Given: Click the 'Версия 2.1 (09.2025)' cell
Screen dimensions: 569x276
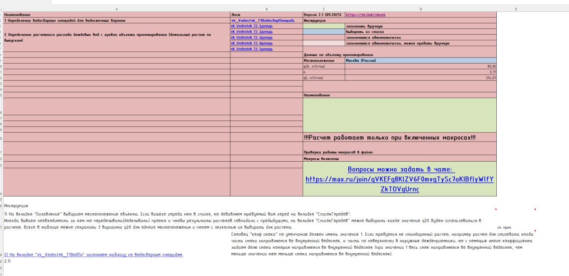Looking at the screenshot, I should pos(324,15).
